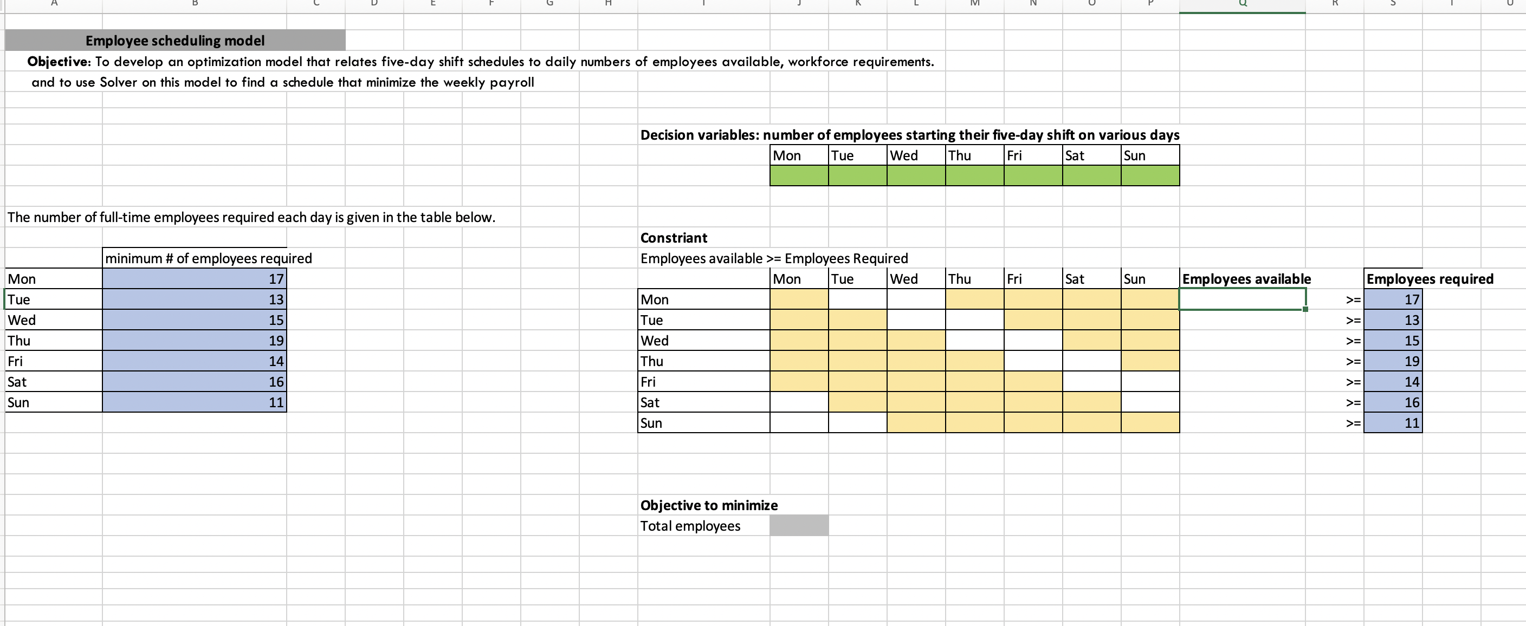1526x626 pixels.
Task: Select the Decision variables heading text
Action: [910, 135]
